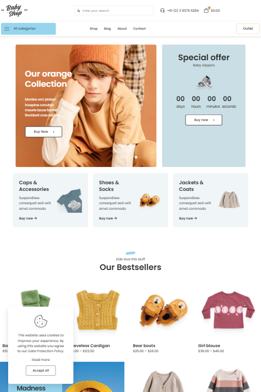Click the Baby Shop logo

[14, 11]
